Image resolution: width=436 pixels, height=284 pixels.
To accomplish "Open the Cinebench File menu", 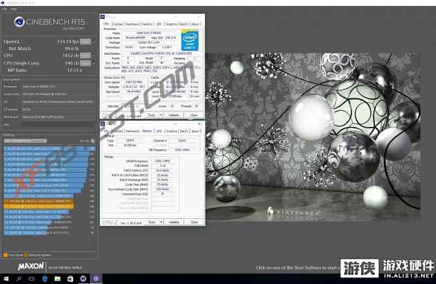I will [5, 9].
